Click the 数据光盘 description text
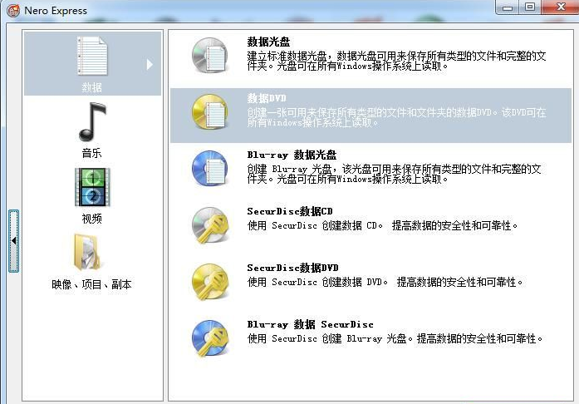The width and height of the screenshot is (579, 404). (396, 61)
